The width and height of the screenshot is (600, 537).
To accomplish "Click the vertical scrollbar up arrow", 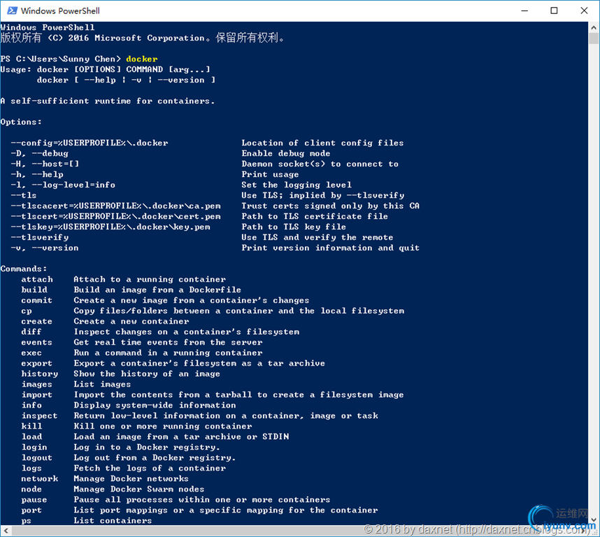I will [x=594, y=27].
